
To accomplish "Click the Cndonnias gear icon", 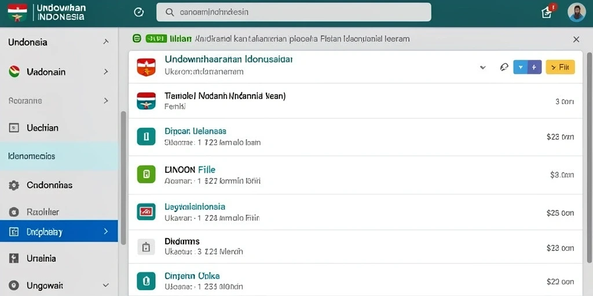I will tap(14, 186).
